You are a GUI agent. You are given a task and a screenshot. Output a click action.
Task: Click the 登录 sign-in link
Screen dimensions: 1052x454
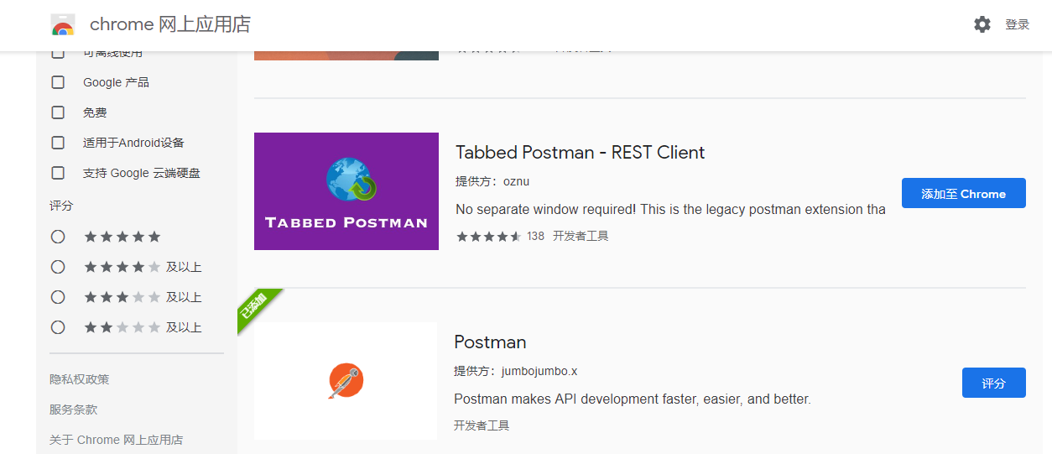(x=1017, y=24)
